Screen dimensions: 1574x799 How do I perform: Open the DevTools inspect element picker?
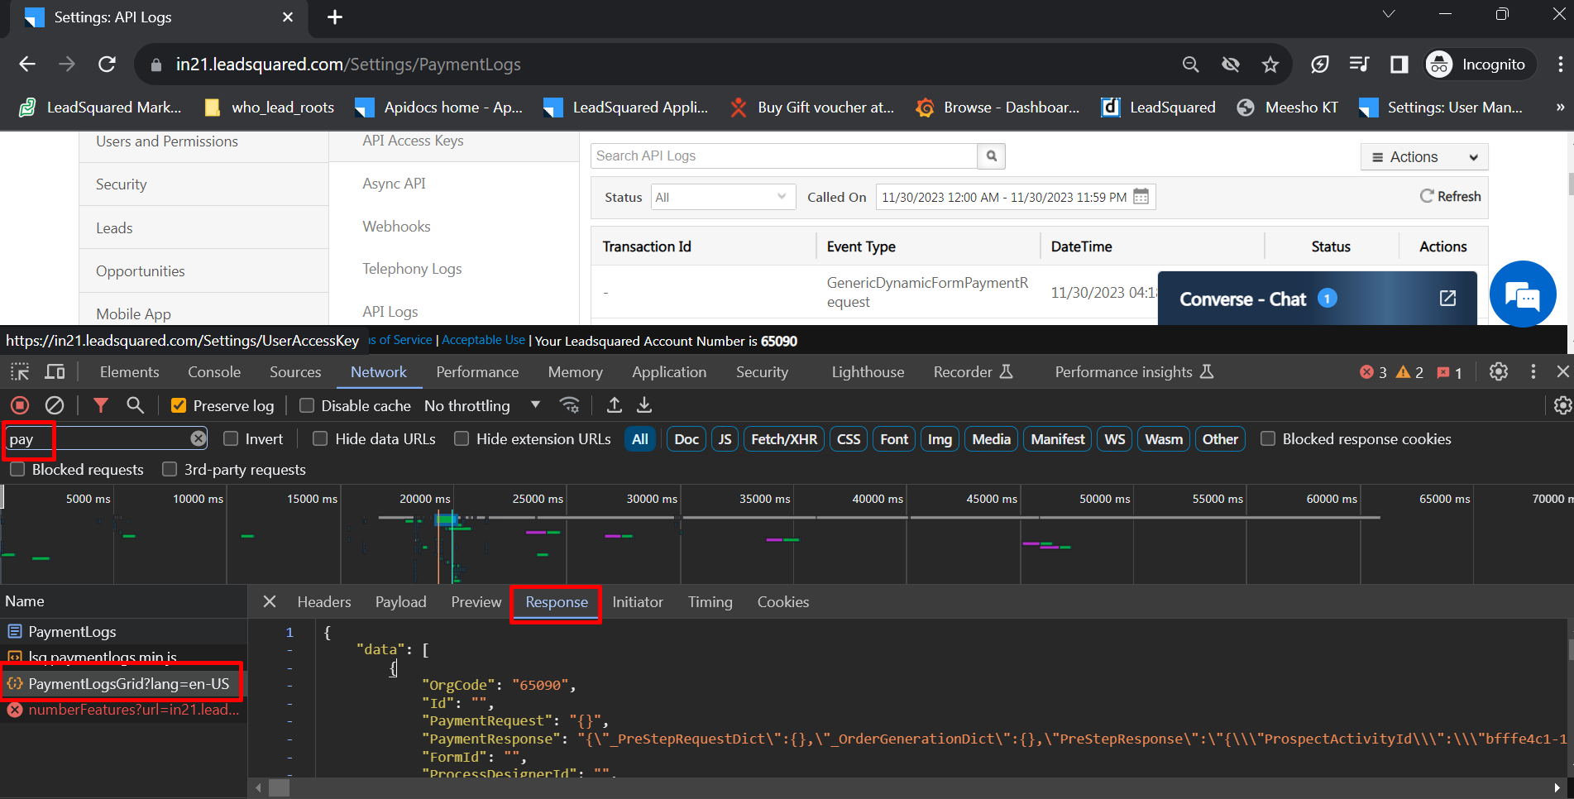[x=20, y=372]
